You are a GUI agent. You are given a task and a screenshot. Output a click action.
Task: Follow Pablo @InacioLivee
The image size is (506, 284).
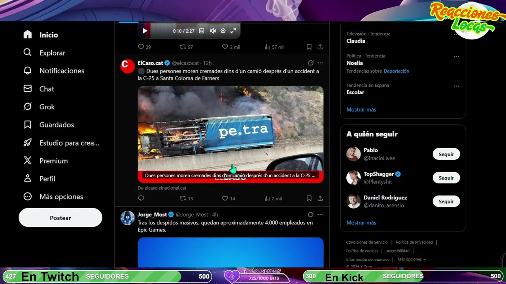coord(446,154)
